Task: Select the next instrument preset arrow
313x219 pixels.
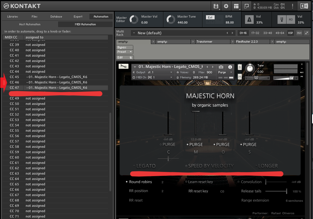Action: point(213,67)
